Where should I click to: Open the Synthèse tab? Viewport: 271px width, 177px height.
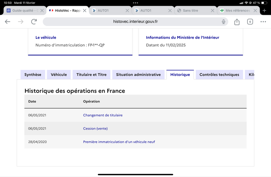click(33, 75)
